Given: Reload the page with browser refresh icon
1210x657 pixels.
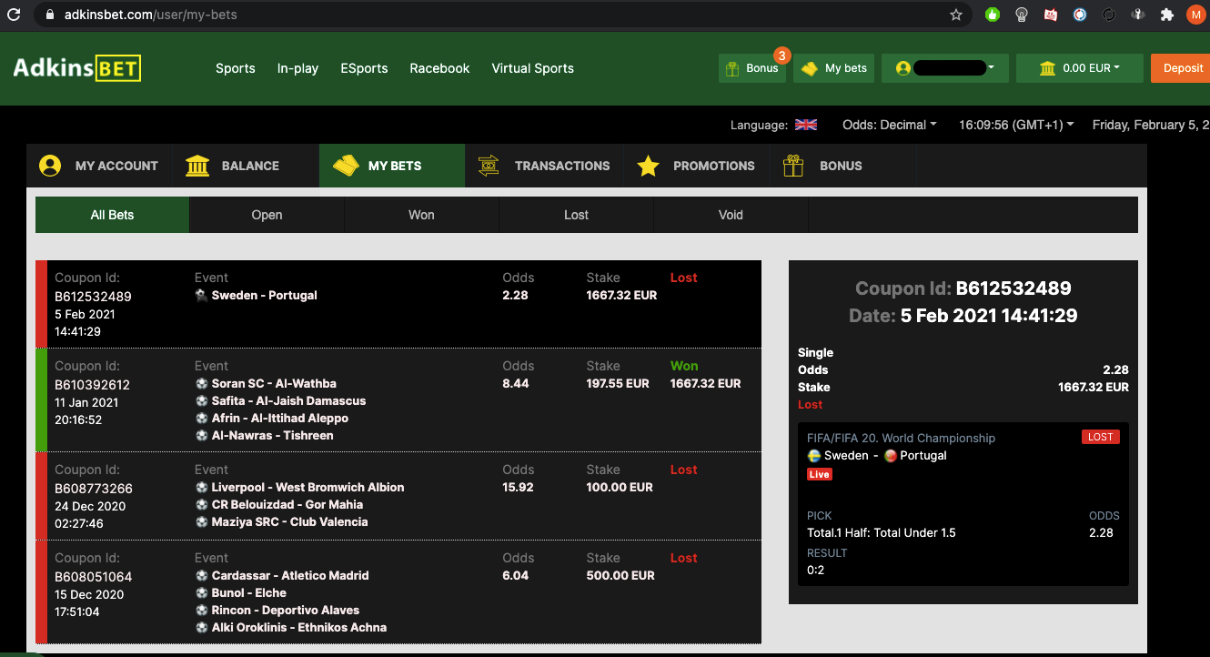Looking at the screenshot, I should tap(14, 15).
